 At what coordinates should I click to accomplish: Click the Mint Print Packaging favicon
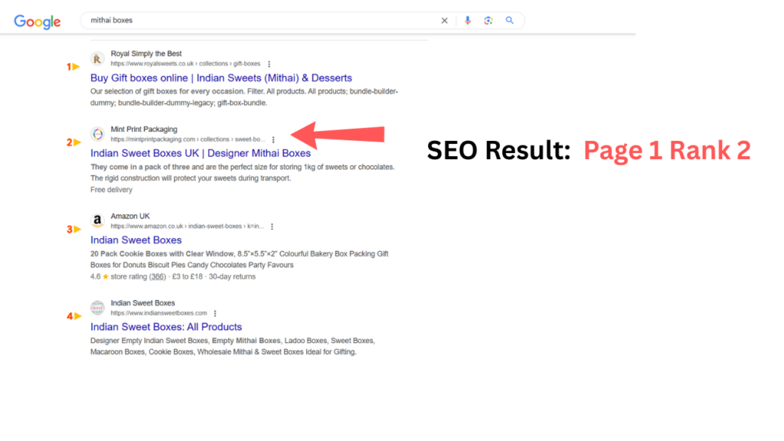point(97,134)
